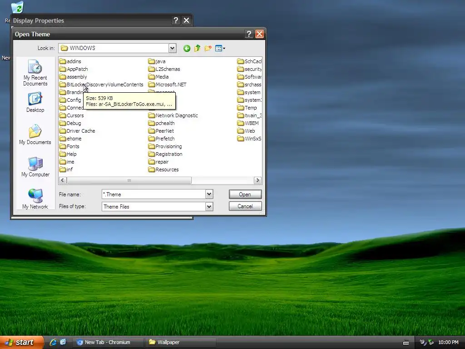Screen dimensions: 465x349
Task: Select the java folder
Action: point(157,61)
